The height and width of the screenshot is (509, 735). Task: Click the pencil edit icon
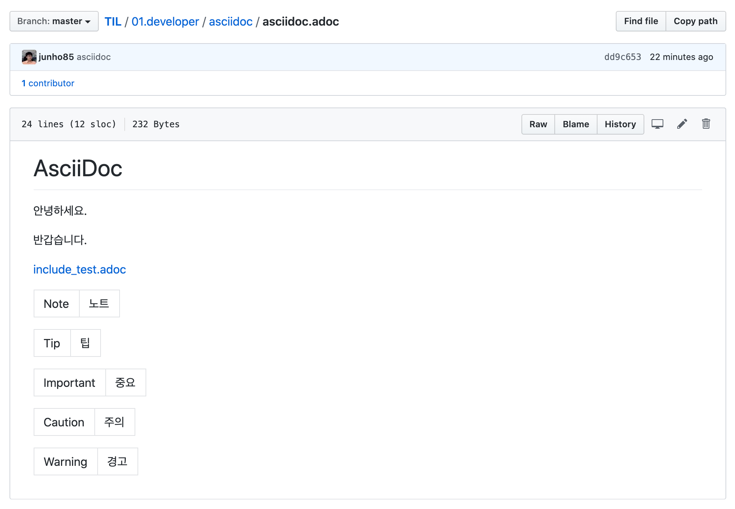[x=682, y=124]
